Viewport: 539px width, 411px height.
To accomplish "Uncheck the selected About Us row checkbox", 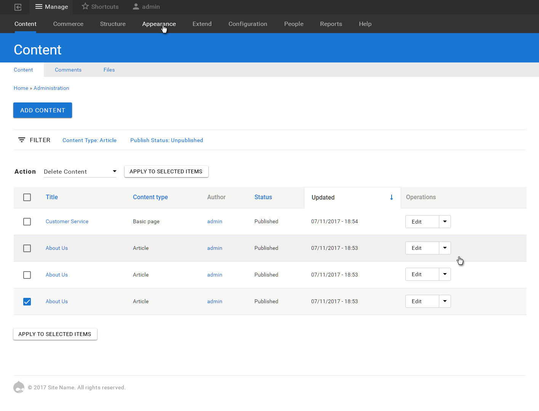I will [x=27, y=301].
